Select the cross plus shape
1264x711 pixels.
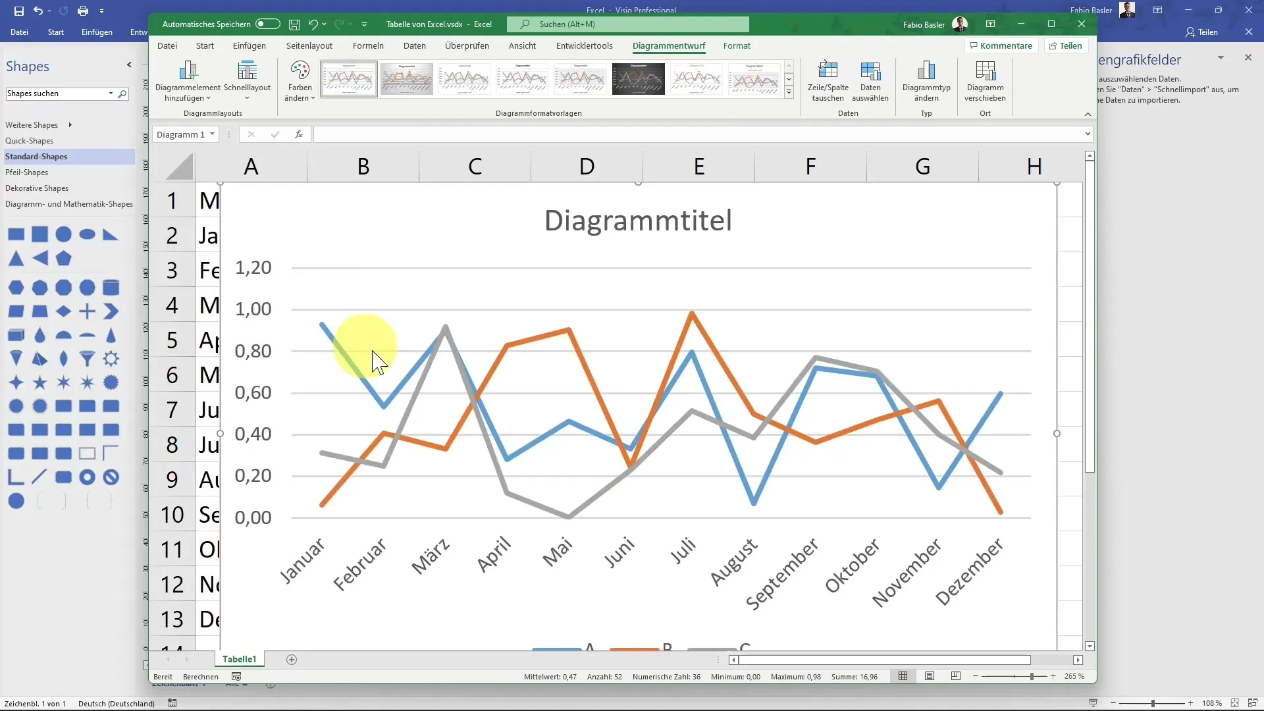(x=88, y=311)
